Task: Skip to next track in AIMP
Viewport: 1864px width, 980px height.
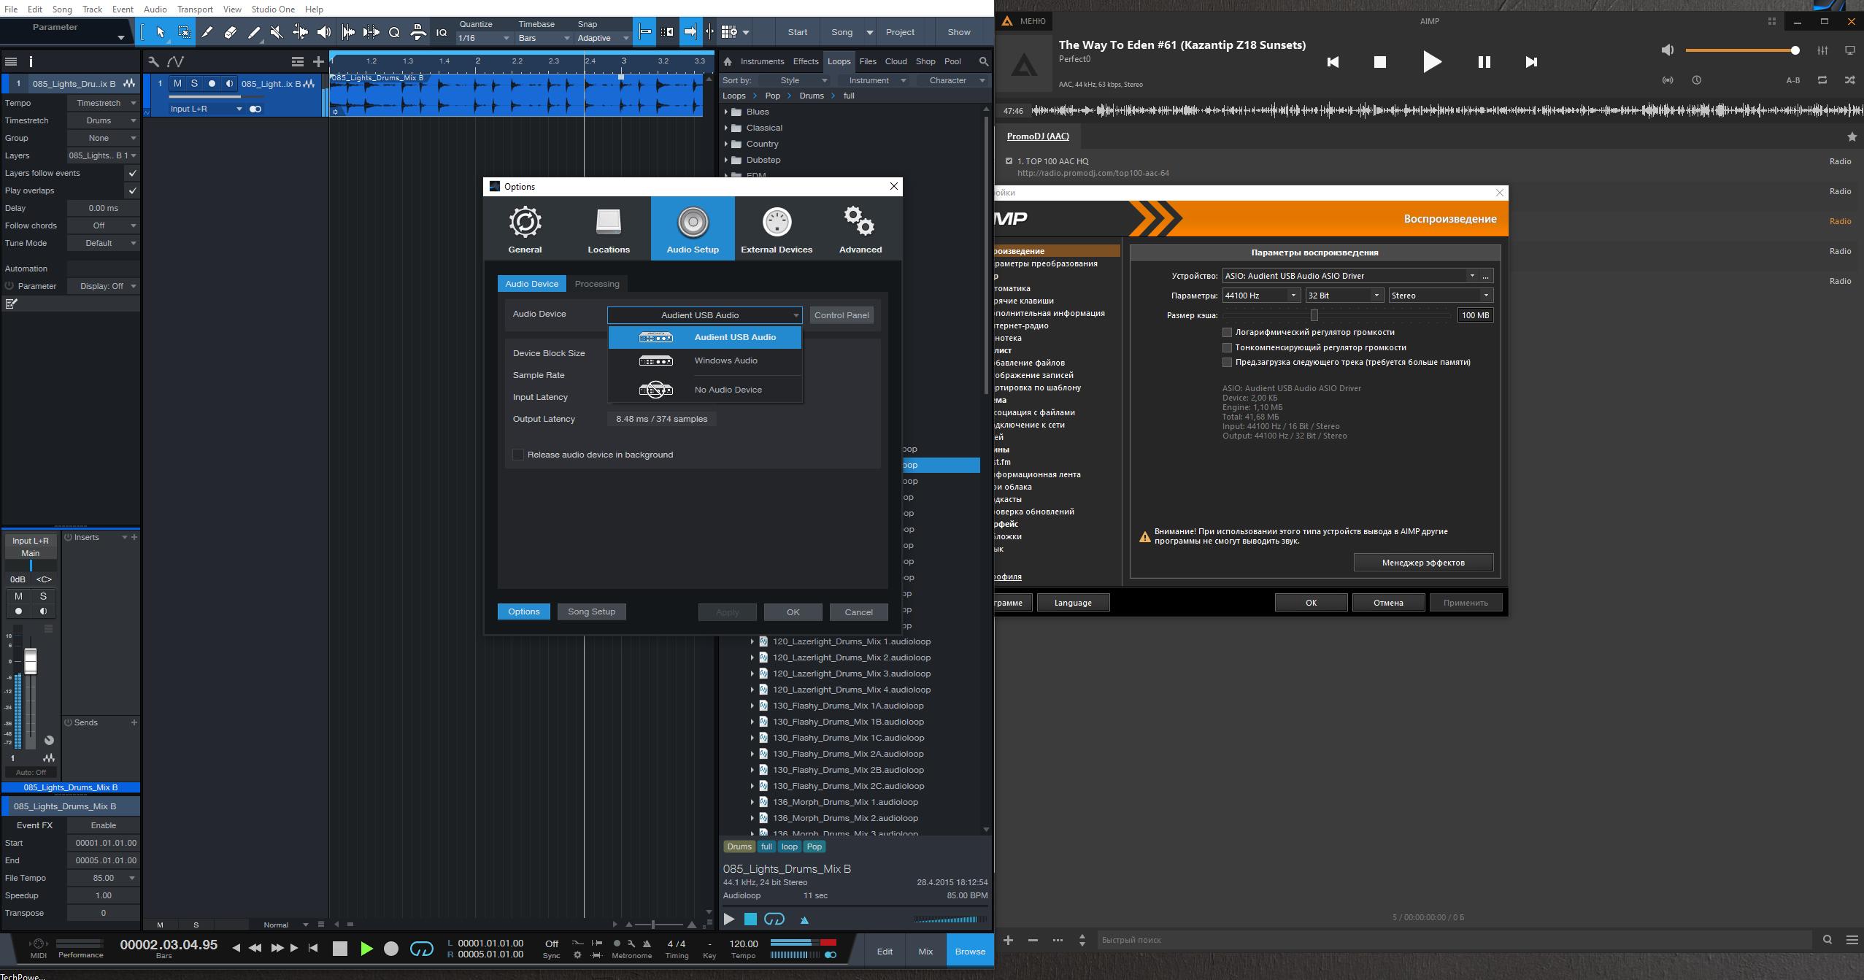Action: point(1531,62)
